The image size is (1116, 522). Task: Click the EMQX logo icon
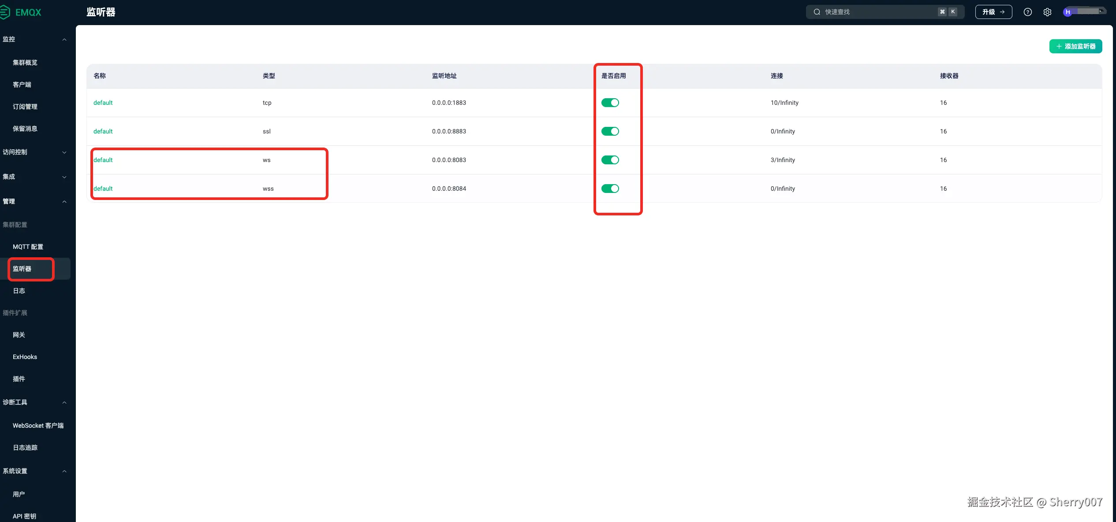click(x=4, y=12)
